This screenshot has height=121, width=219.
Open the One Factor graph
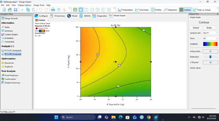[x=142, y=10]
